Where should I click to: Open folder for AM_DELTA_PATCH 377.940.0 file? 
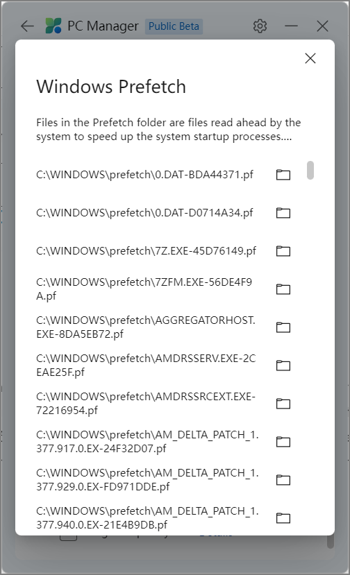click(x=283, y=518)
